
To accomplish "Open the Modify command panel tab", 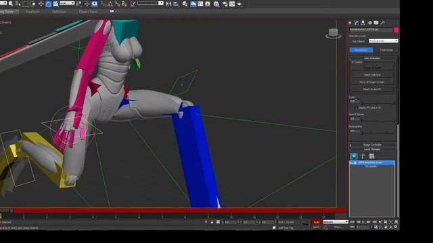I will tap(357, 23).
